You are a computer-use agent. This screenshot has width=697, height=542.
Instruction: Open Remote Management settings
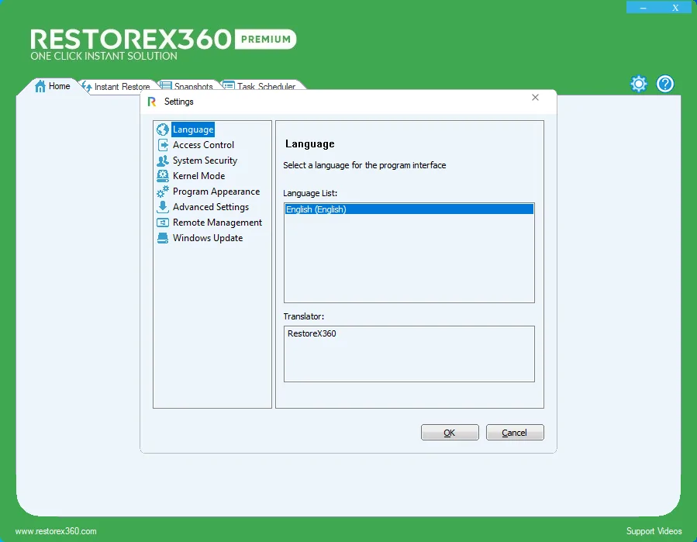pyautogui.click(x=217, y=223)
